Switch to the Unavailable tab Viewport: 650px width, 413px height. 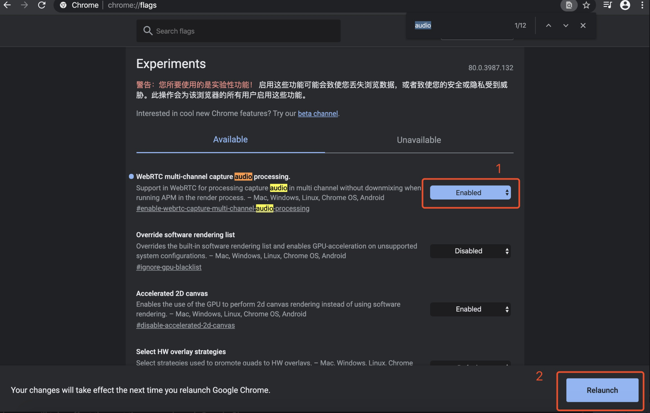point(419,140)
